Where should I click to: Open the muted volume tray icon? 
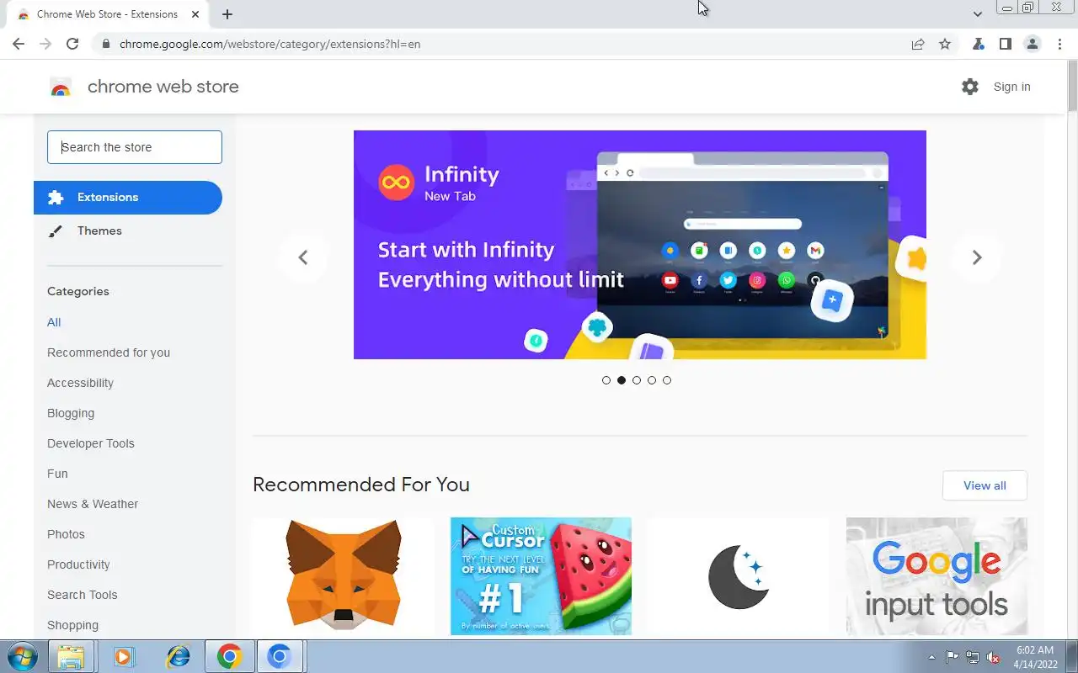(994, 657)
